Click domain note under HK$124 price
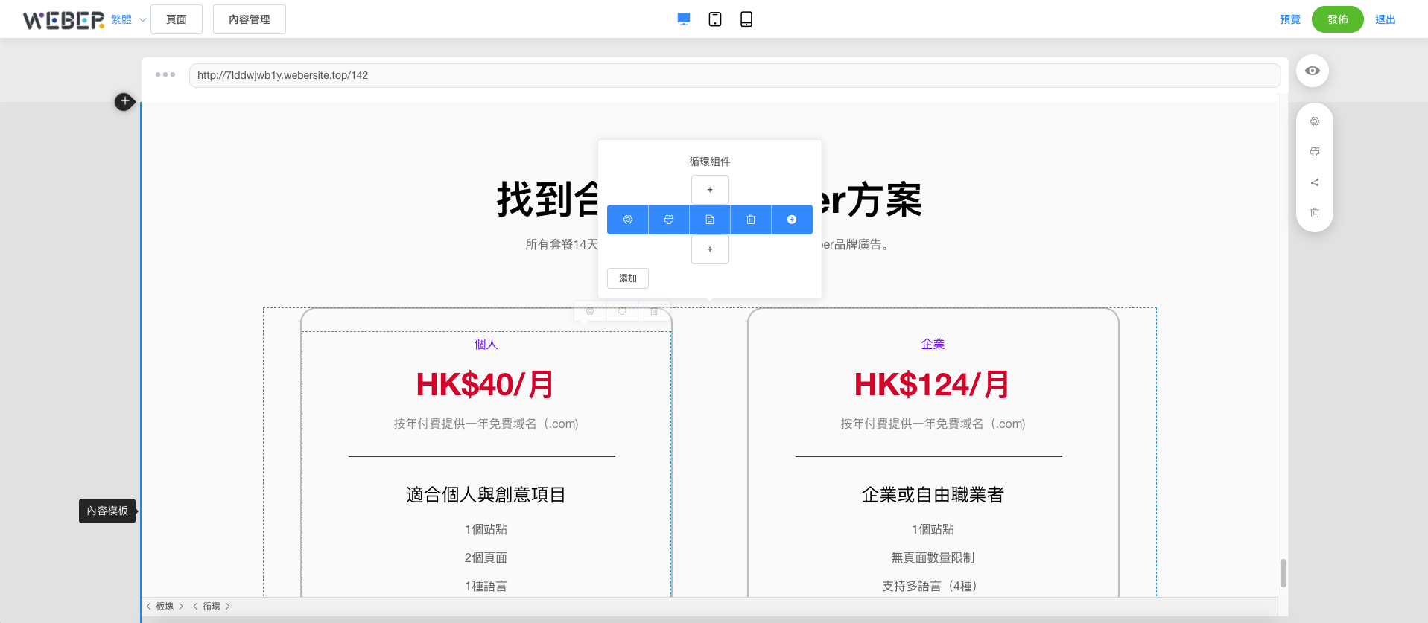The width and height of the screenshot is (1428, 623). [x=933, y=424]
